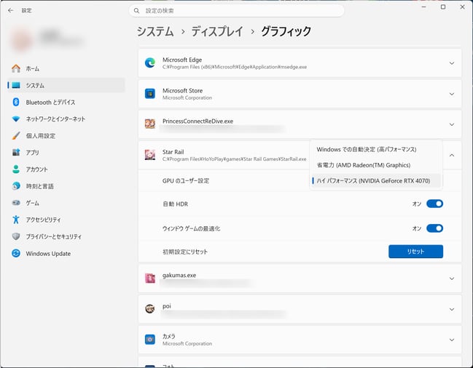Open ネットワークとインターネット settings
Screen dimensions: 473x368
[66, 119]
